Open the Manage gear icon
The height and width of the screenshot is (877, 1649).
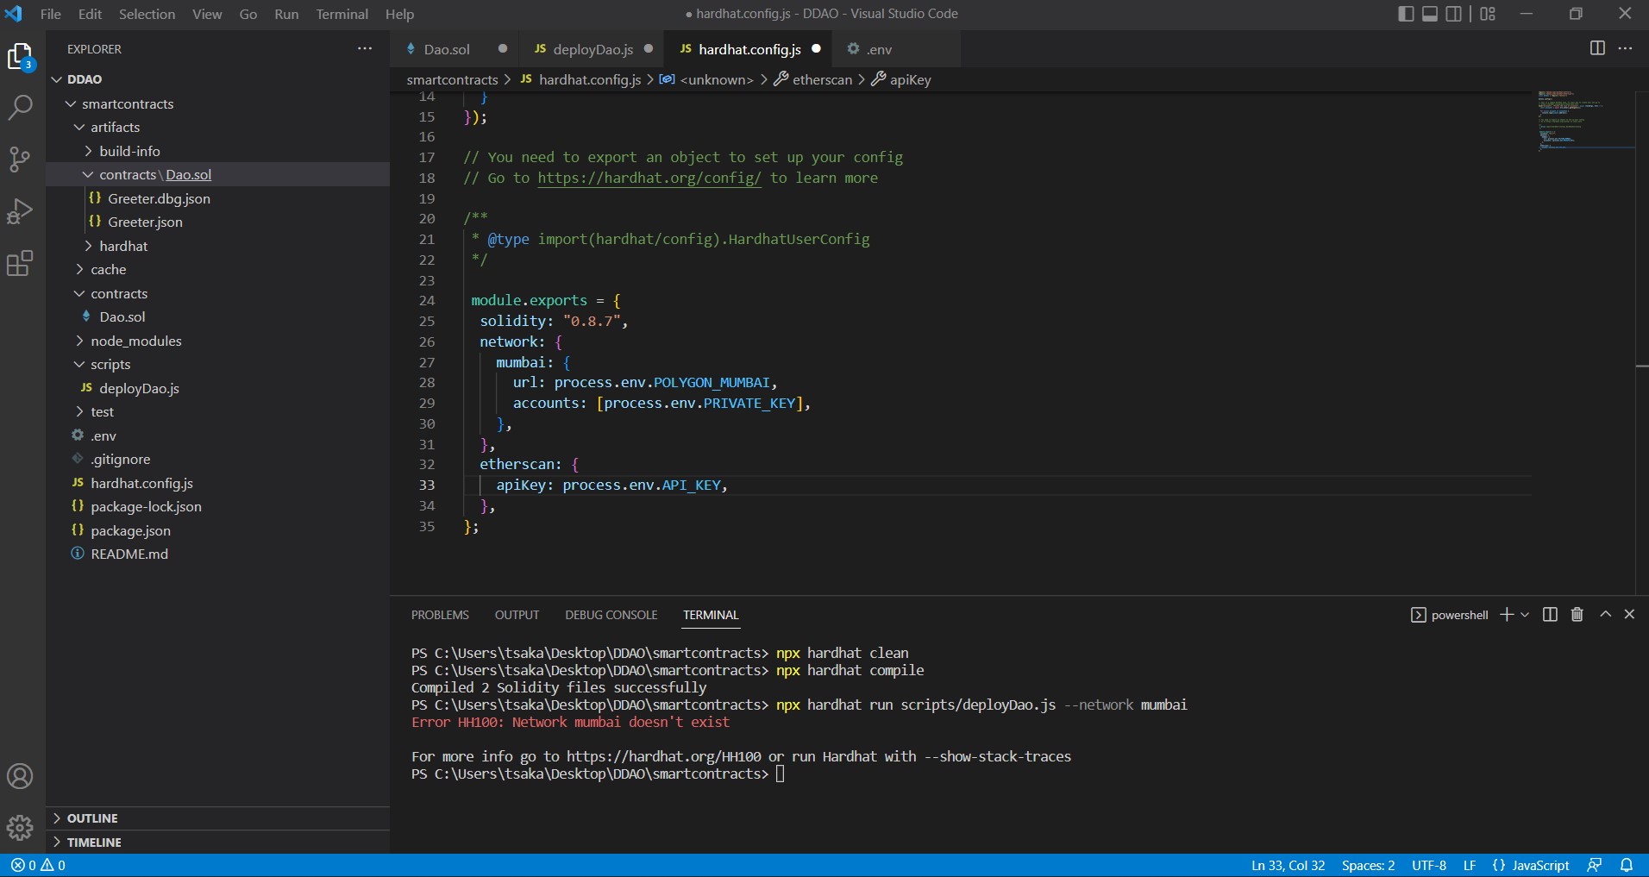[20, 828]
